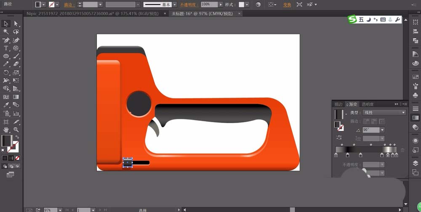Switch to the 未标题-16 document tab

[202, 13]
